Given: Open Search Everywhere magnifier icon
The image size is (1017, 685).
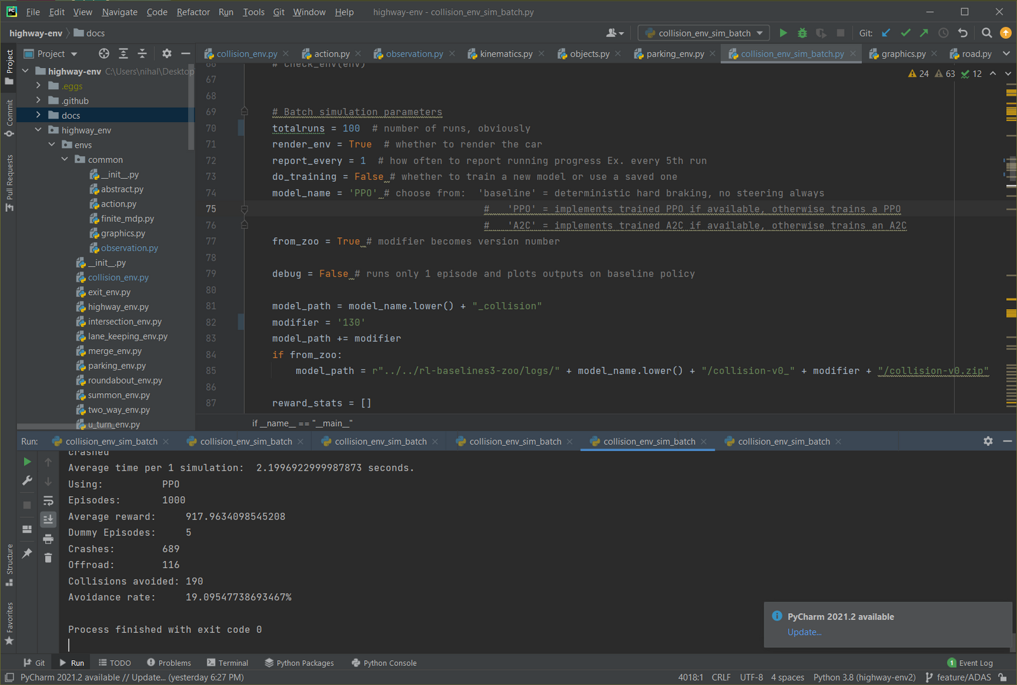Looking at the screenshot, I should (x=986, y=33).
